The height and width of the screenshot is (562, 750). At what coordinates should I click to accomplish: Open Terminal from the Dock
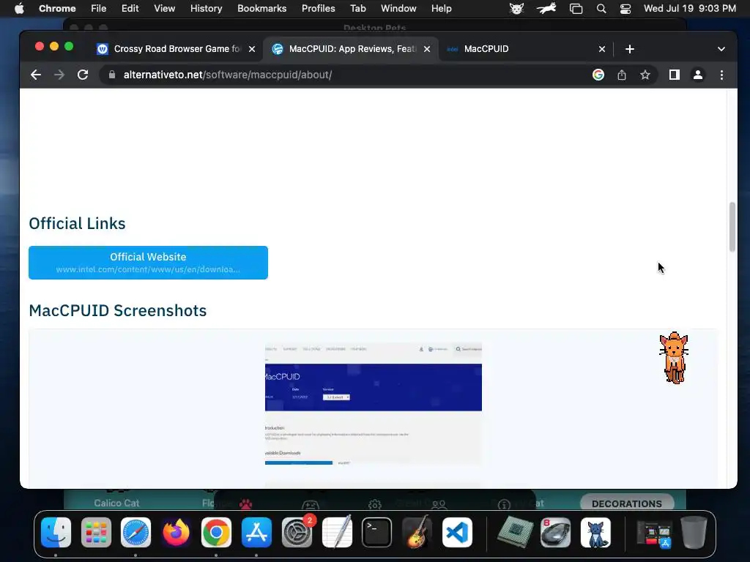tap(377, 533)
